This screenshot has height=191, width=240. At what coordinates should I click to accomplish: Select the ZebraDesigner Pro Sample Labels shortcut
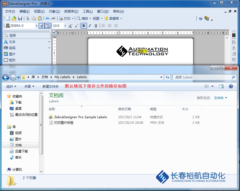pos(78,117)
